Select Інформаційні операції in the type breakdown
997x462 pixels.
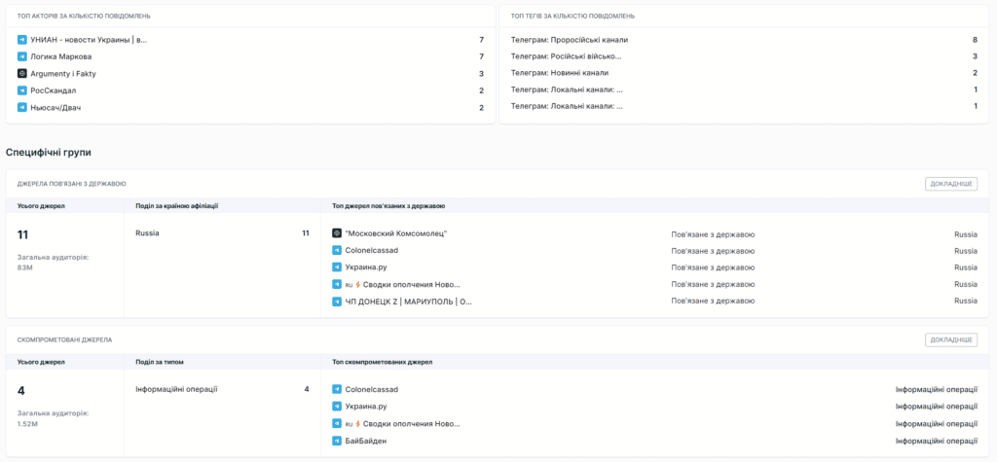(x=176, y=389)
